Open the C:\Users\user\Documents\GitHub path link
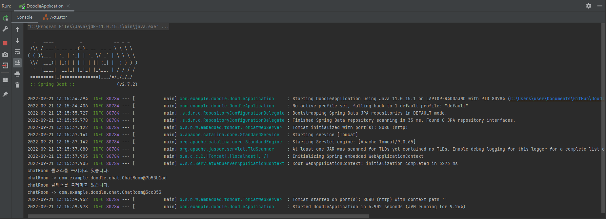Image resolution: width=606 pixels, height=219 pixels. coord(557,99)
